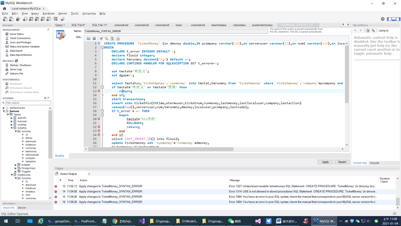The width and height of the screenshot is (401, 226).
Task: Click the create new table icon
Action: point(31,19)
